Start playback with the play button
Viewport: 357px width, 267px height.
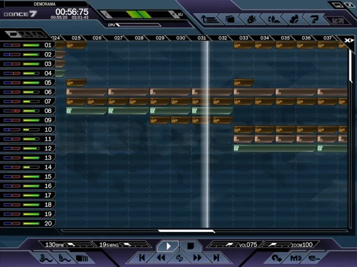click(x=168, y=246)
